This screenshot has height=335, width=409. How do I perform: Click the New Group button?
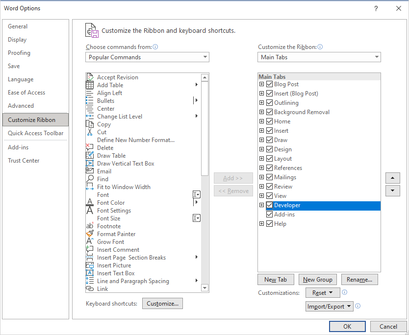pyautogui.click(x=318, y=280)
